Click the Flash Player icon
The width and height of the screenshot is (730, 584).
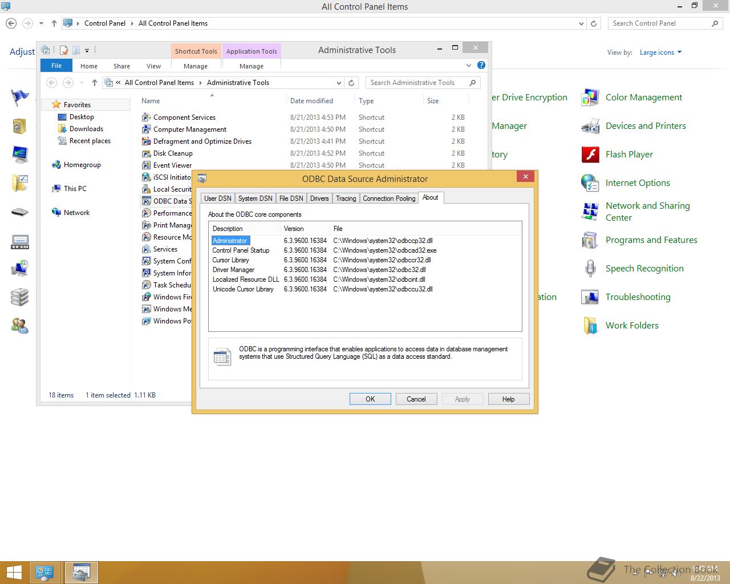590,155
